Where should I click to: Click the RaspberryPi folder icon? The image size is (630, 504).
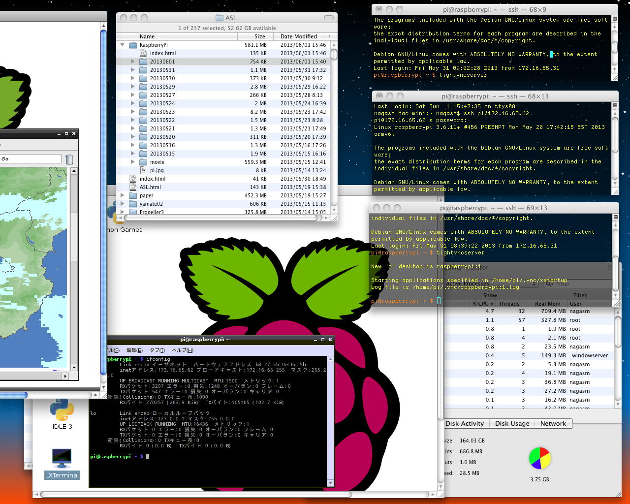[x=133, y=45]
